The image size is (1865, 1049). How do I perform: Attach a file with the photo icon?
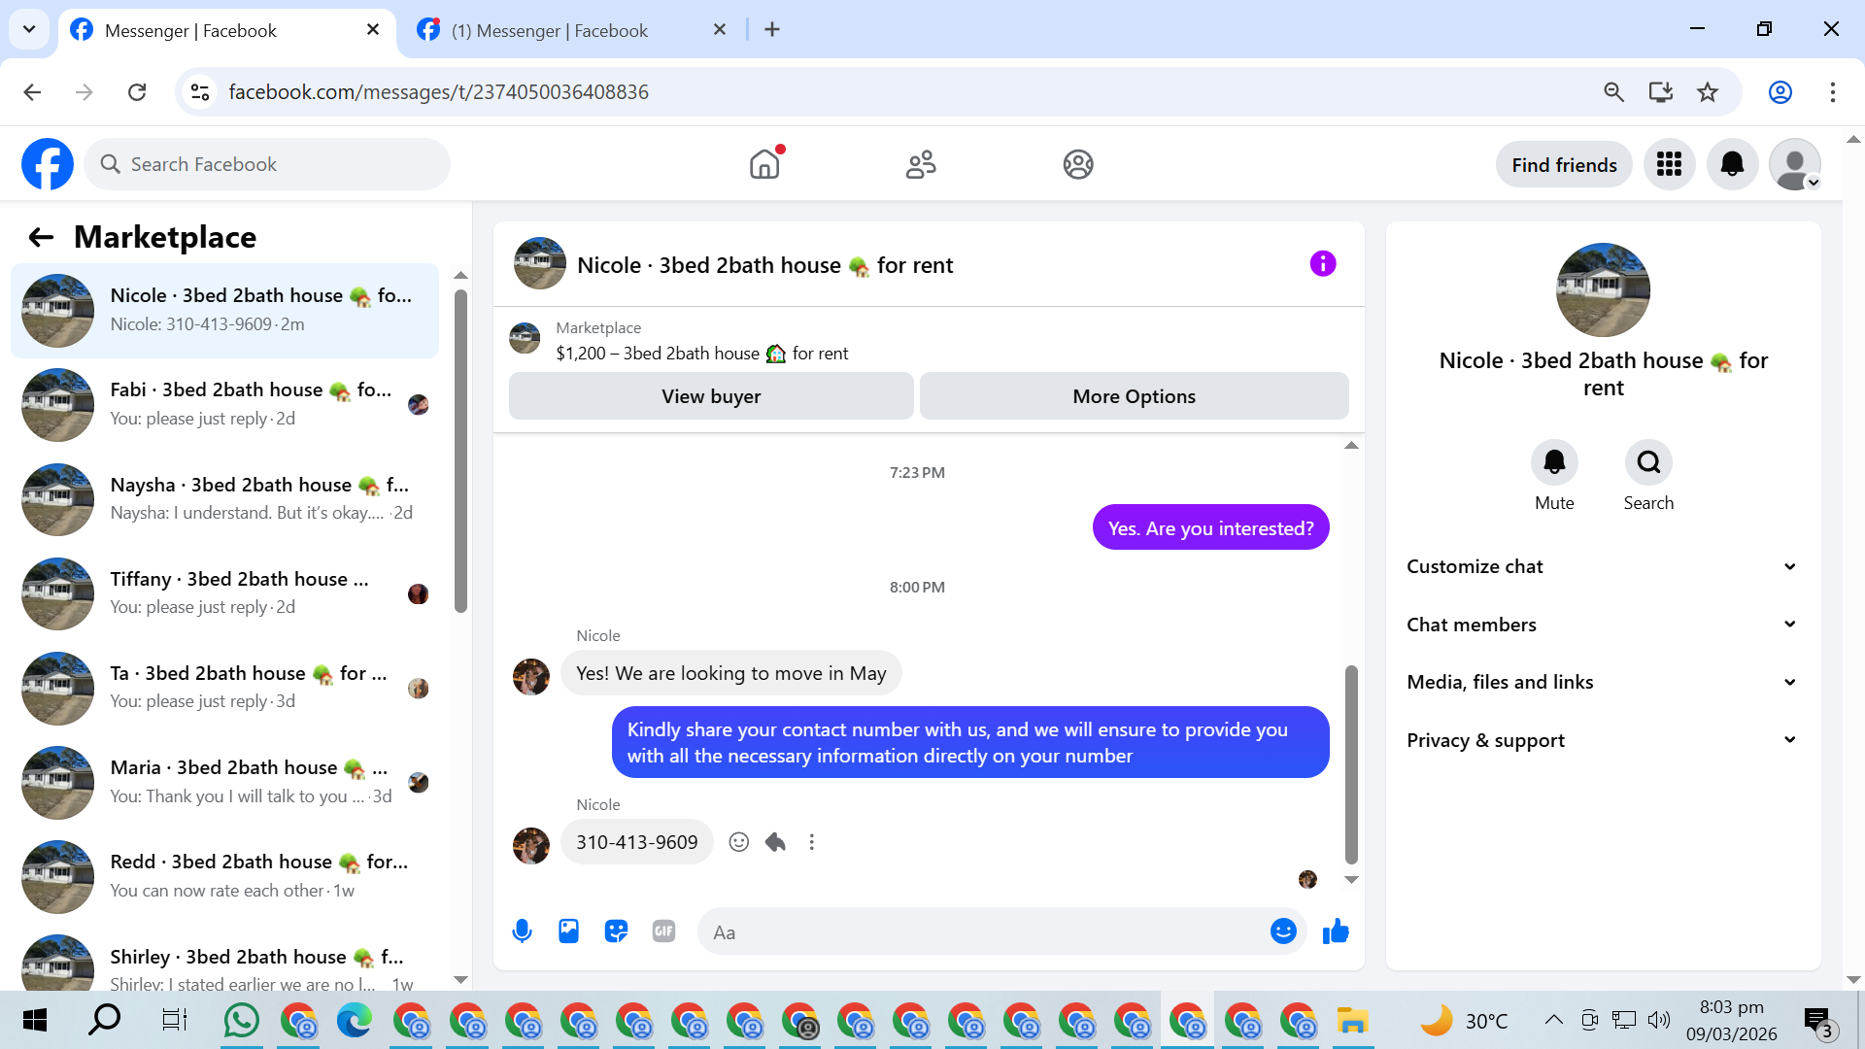click(568, 931)
